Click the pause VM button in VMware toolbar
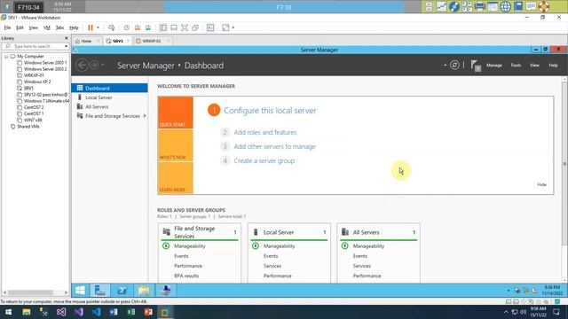This screenshot has width=568, height=319. [91, 27]
